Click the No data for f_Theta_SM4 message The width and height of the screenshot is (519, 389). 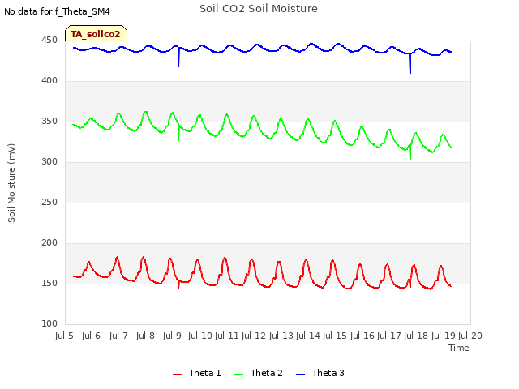(57, 11)
